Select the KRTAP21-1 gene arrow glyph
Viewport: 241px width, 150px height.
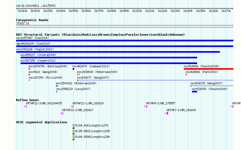click(72, 106)
